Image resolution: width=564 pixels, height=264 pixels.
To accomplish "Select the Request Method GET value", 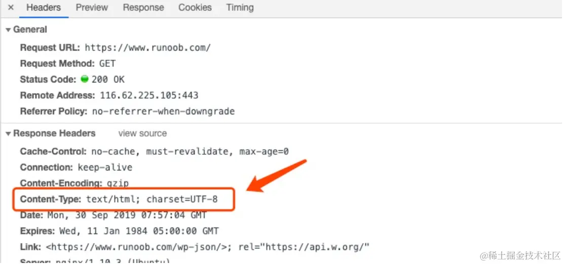I will click(107, 64).
